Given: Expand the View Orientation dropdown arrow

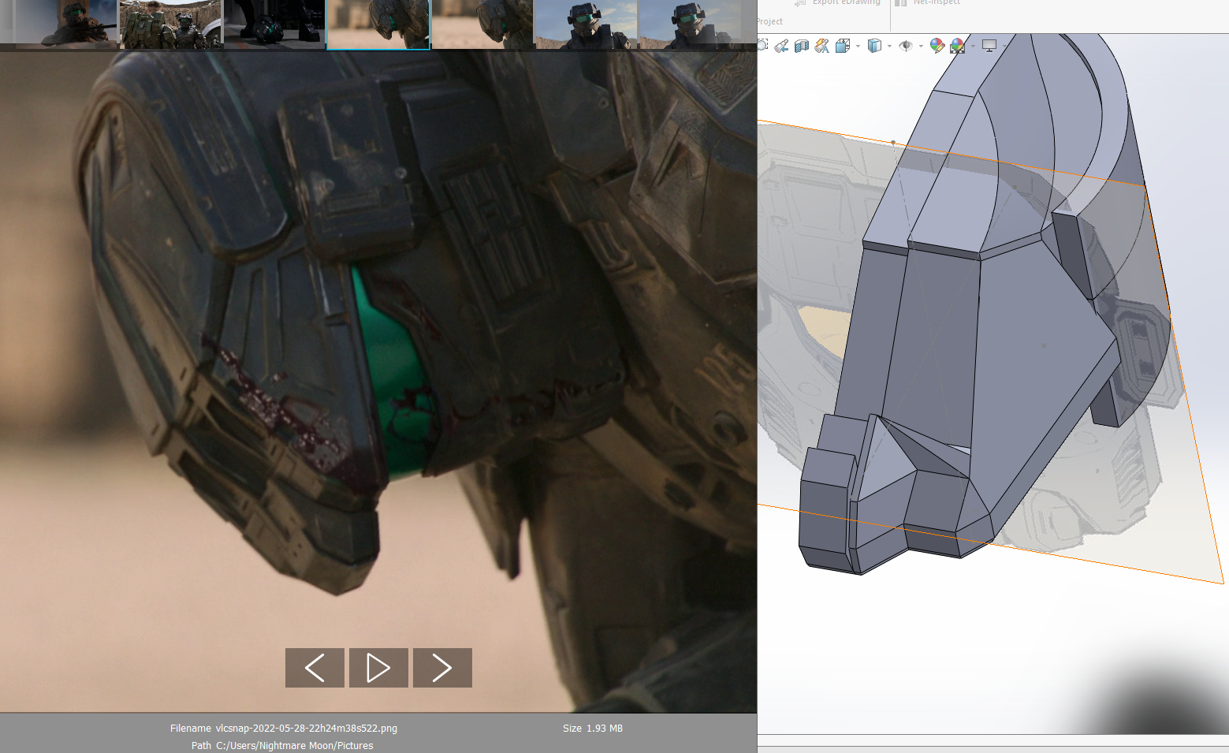Looking at the screenshot, I should [x=858, y=46].
